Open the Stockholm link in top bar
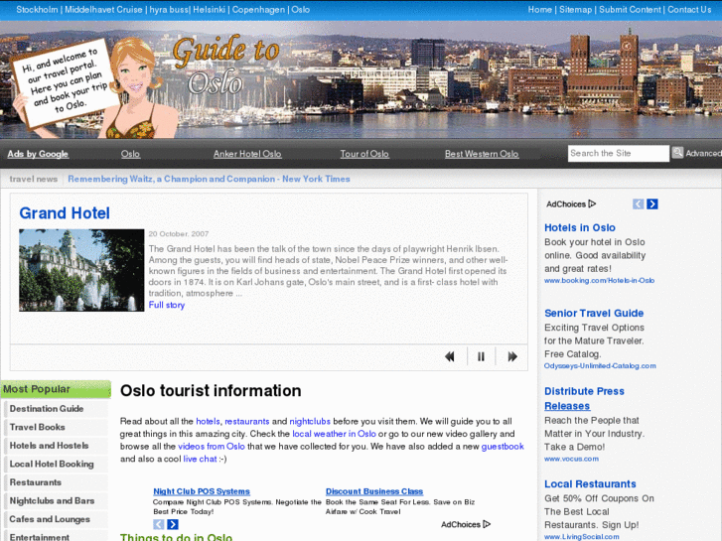Image resolution: width=722 pixels, height=541 pixels. pyautogui.click(x=38, y=10)
